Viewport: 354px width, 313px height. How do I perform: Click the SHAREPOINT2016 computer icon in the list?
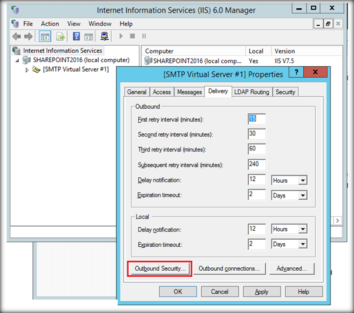[148, 60]
